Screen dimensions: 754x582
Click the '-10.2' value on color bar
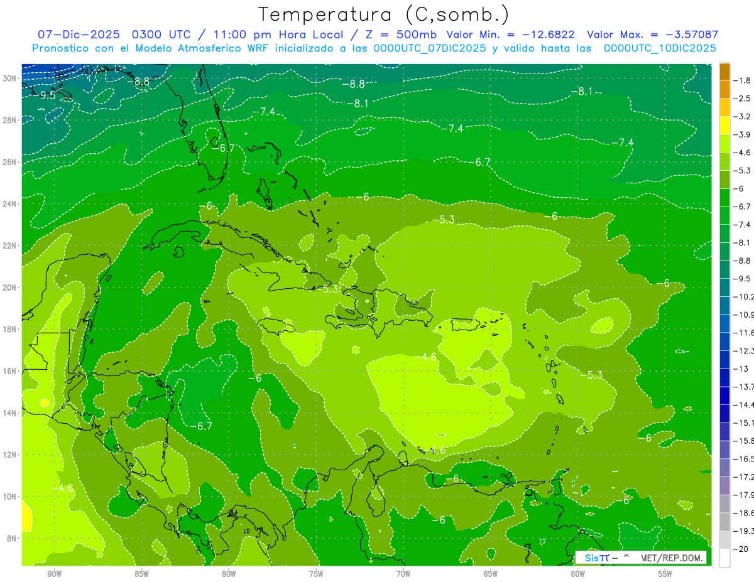click(745, 296)
